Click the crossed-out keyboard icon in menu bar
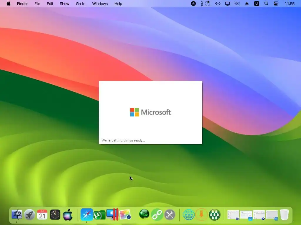 pos(237,4)
